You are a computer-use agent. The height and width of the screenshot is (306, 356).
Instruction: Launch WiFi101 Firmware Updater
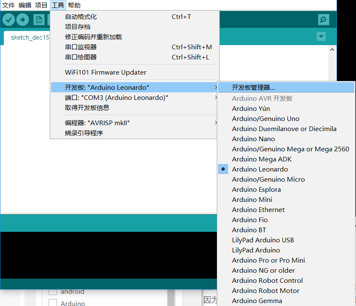[135, 72]
